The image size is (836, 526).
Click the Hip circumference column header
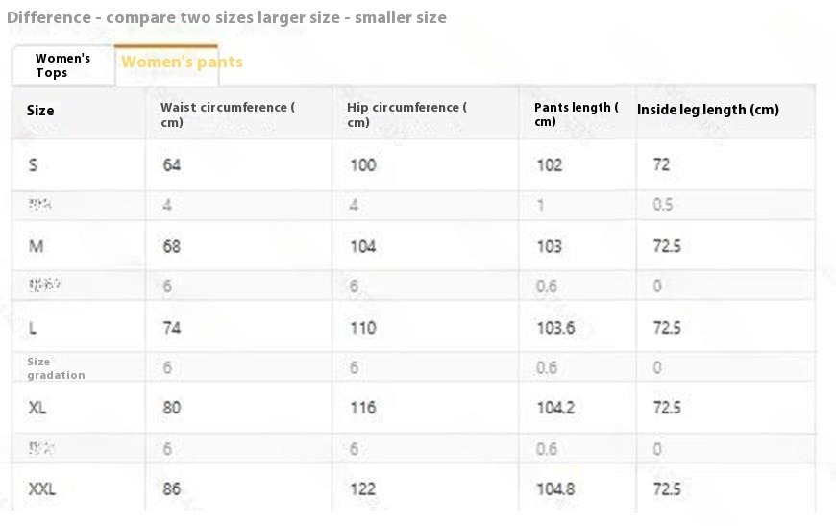pyautogui.click(x=406, y=114)
